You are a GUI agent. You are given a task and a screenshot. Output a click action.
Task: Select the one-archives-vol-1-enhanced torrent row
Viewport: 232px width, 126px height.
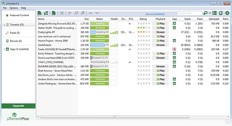133,36
